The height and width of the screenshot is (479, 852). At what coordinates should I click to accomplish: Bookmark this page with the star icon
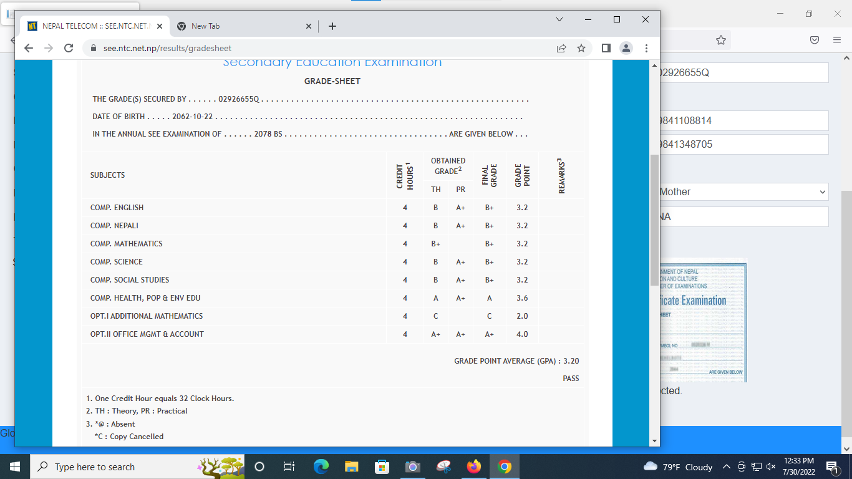581,48
